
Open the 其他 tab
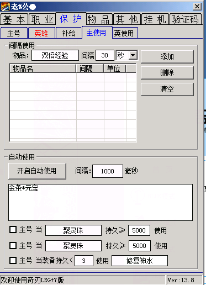point(127,19)
